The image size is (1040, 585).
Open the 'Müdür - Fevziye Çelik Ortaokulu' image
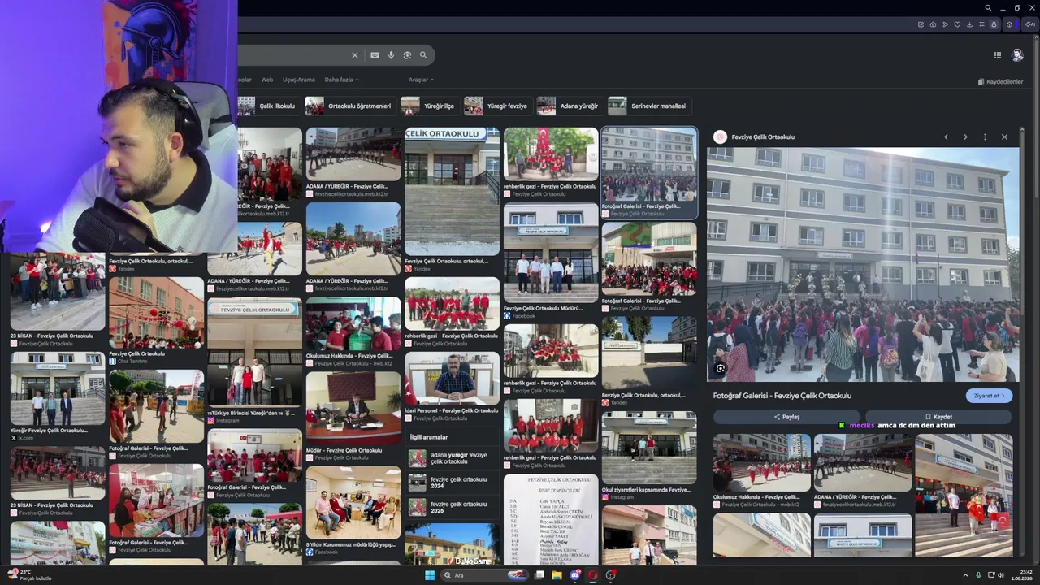pyautogui.click(x=353, y=409)
